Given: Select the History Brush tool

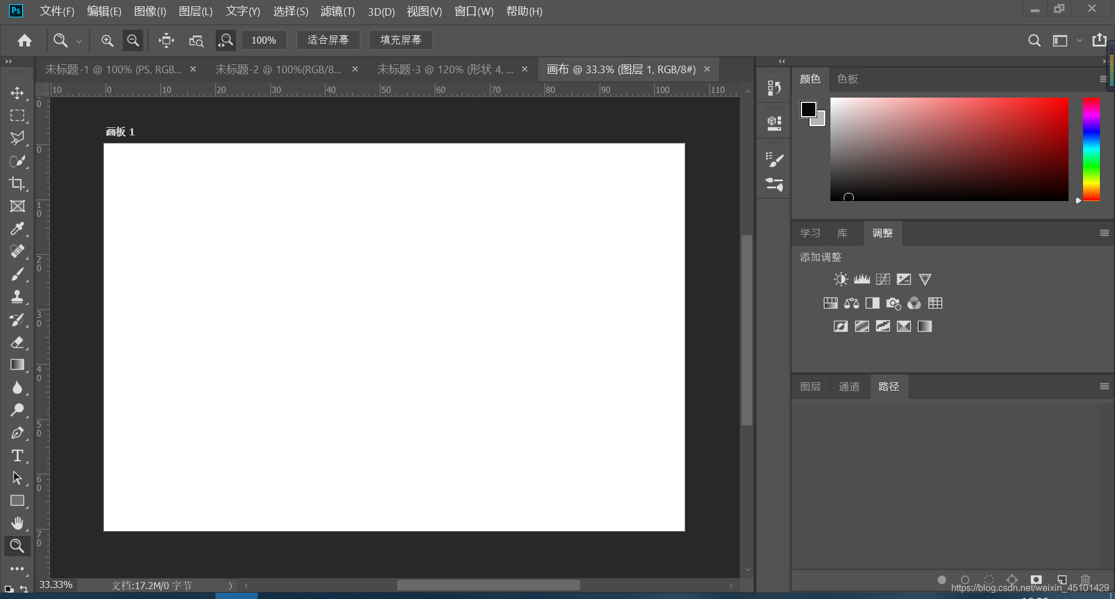Looking at the screenshot, I should coord(17,320).
